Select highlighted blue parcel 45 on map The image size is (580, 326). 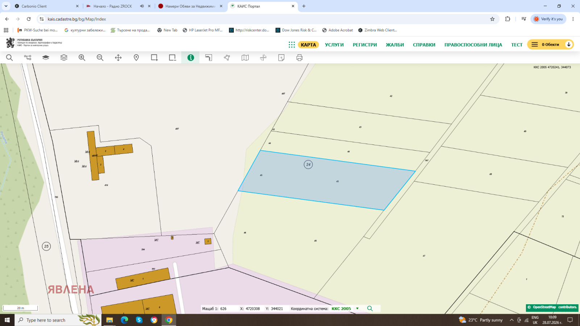pos(326,180)
